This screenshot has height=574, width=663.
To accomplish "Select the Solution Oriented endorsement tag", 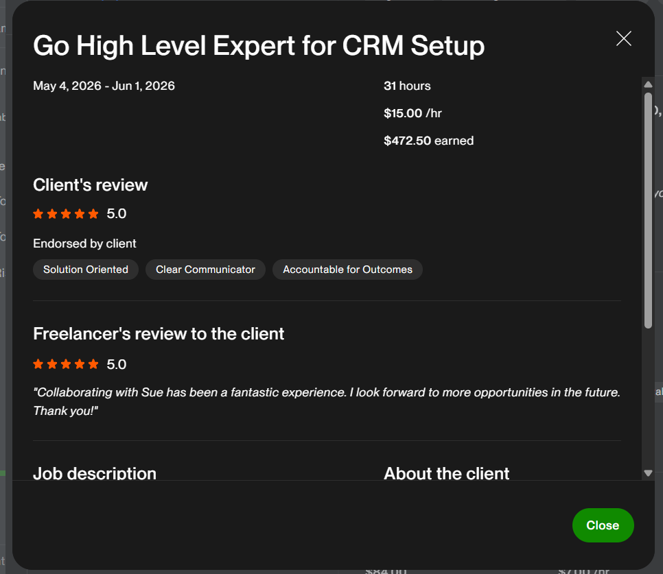I will [86, 270].
